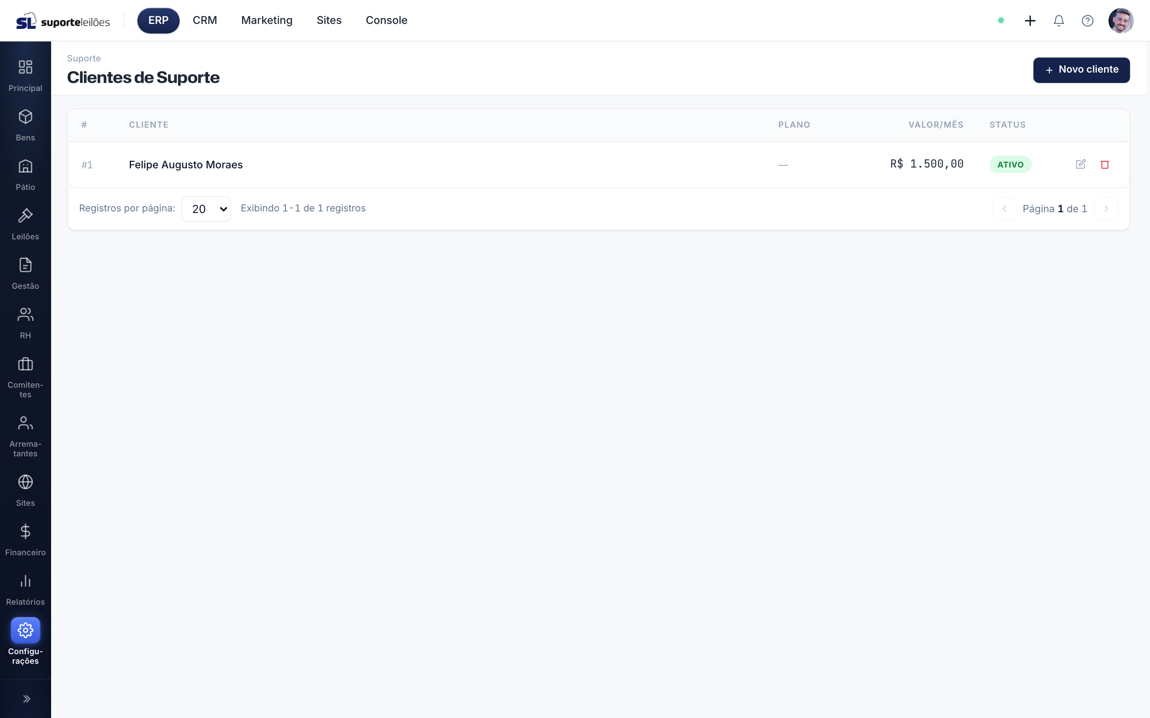Image resolution: width=1150 pixels, height=718 pixels.
Task: Go to Pátio in sidebar
Action: click(25, 175)
